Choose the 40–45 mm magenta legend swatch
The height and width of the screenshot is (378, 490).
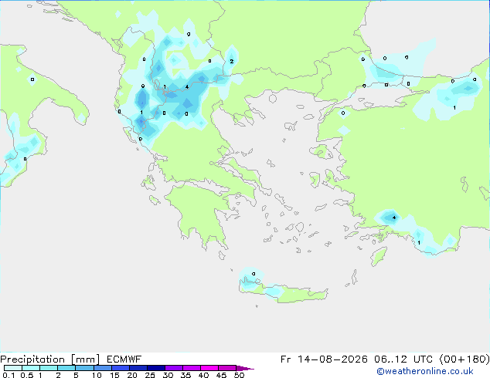point(209,368)
